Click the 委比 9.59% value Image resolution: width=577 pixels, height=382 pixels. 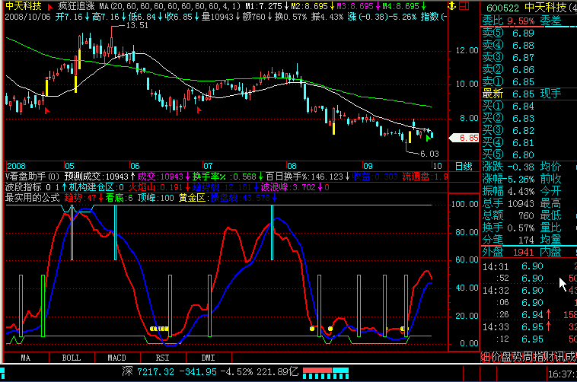coord(521,21)
